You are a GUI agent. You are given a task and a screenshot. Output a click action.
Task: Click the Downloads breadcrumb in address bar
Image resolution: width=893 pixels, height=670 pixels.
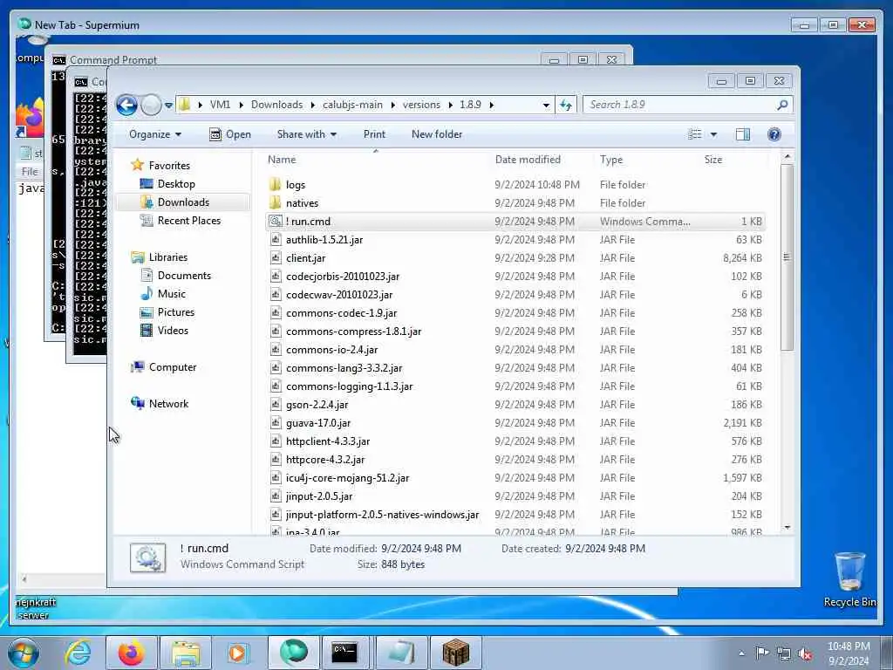[x=276, y=105]
